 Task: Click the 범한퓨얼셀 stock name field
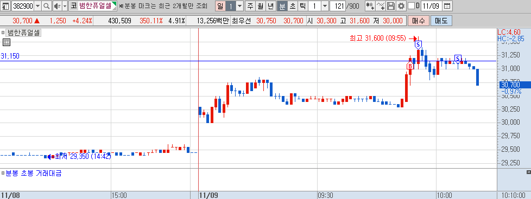pos(95,6)
